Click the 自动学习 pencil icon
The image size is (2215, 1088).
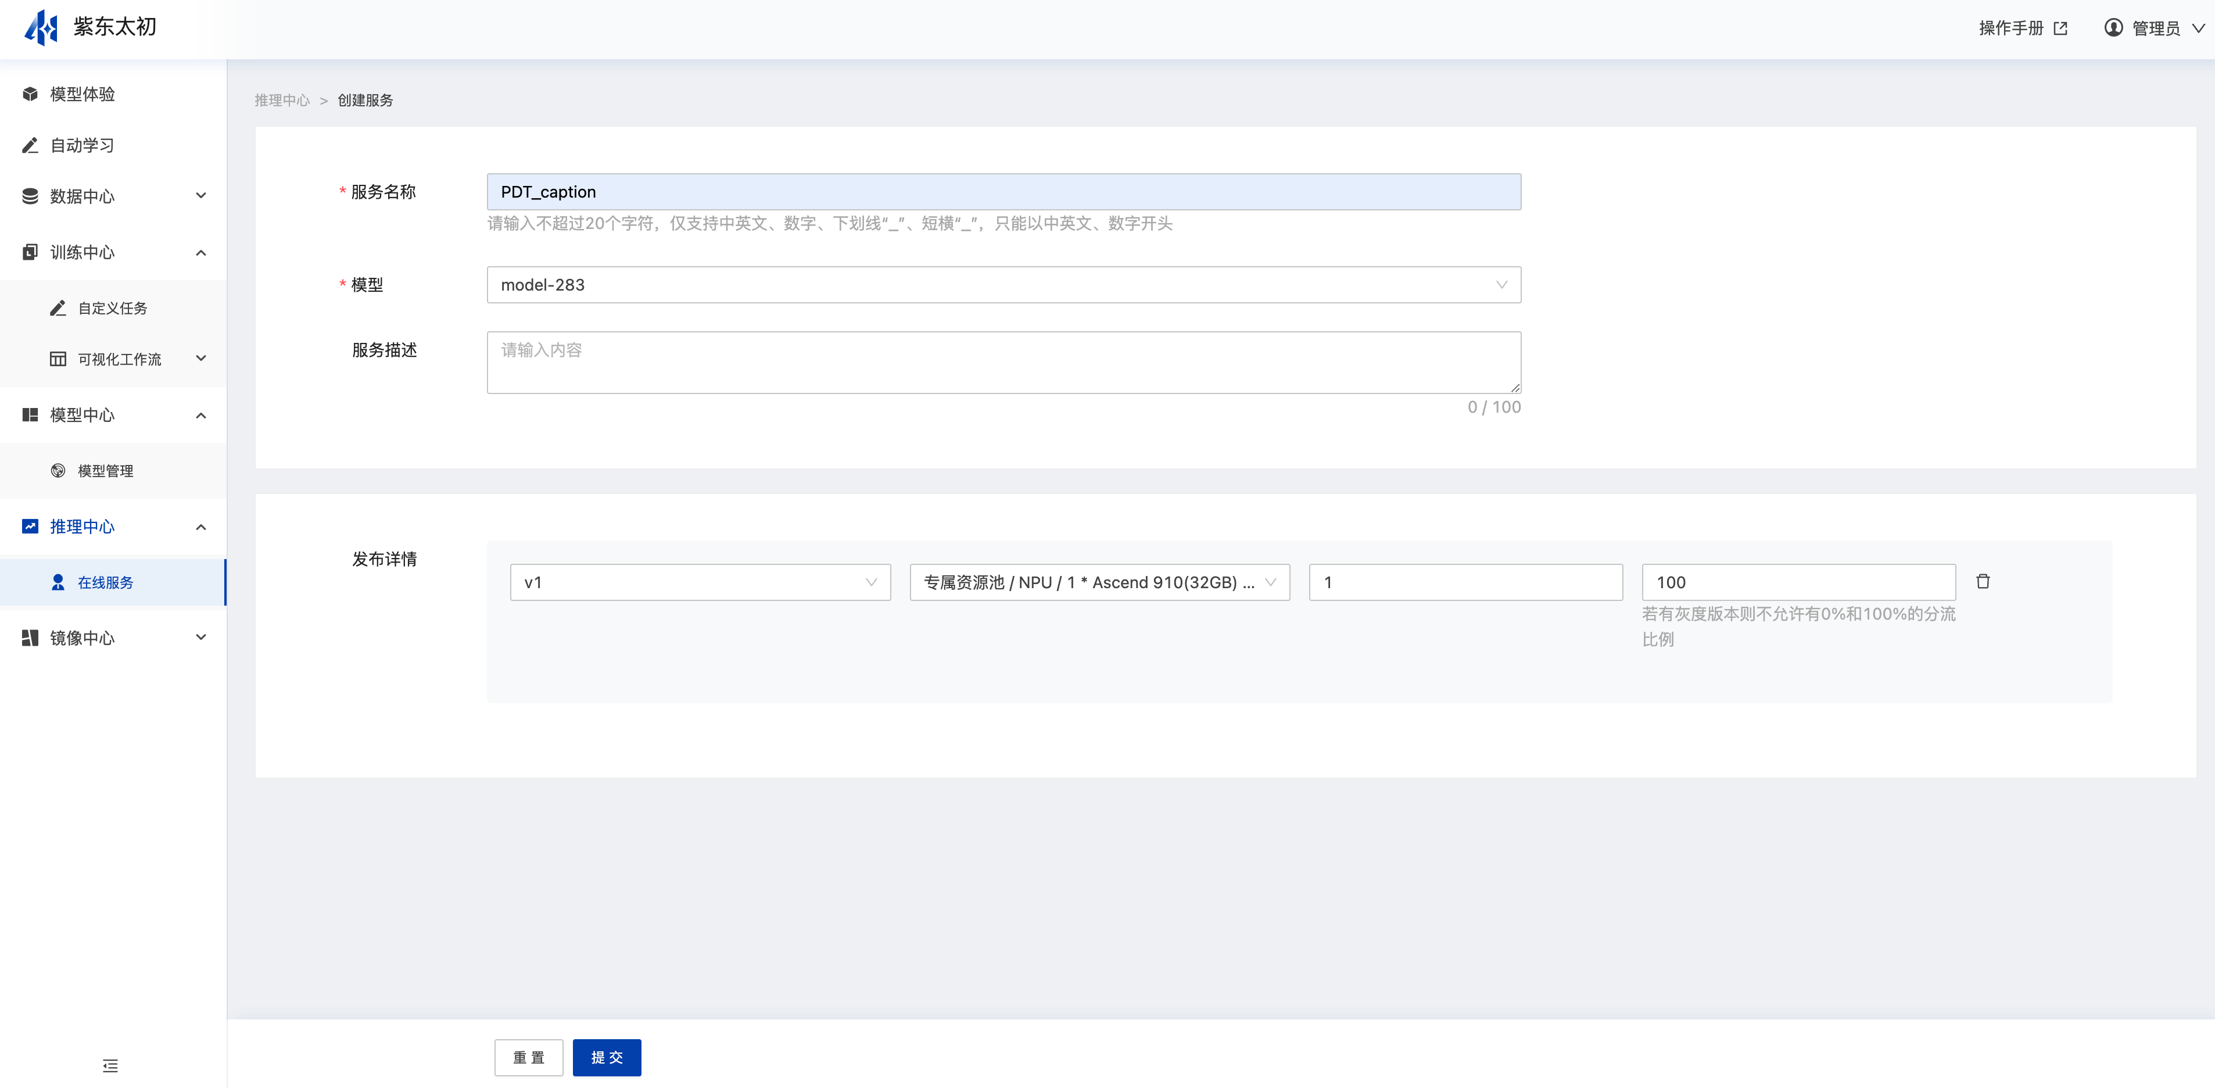pos(30,145)
